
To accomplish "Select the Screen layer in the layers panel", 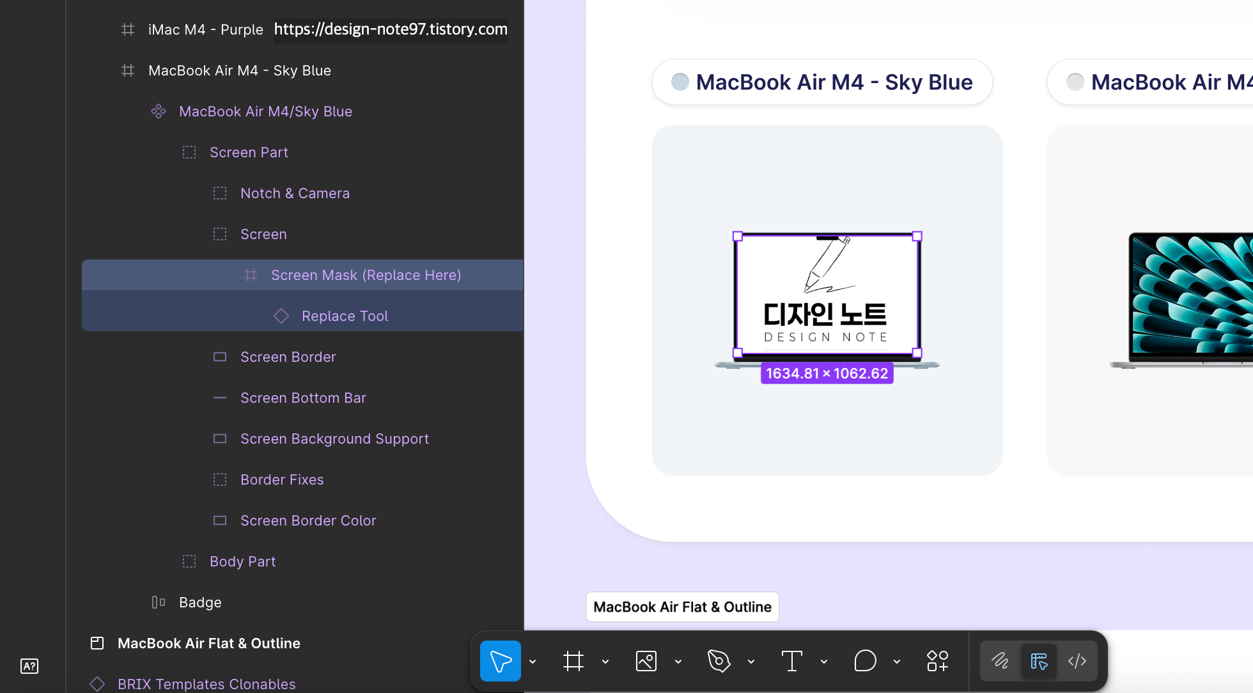I will pyautogui.click(x=263, y=234).
